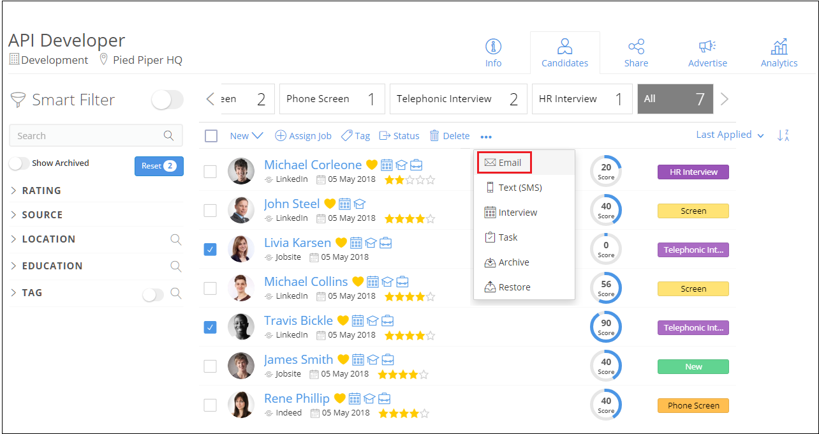Select Text (SMS) from the dropdown menu

(520, 188)
